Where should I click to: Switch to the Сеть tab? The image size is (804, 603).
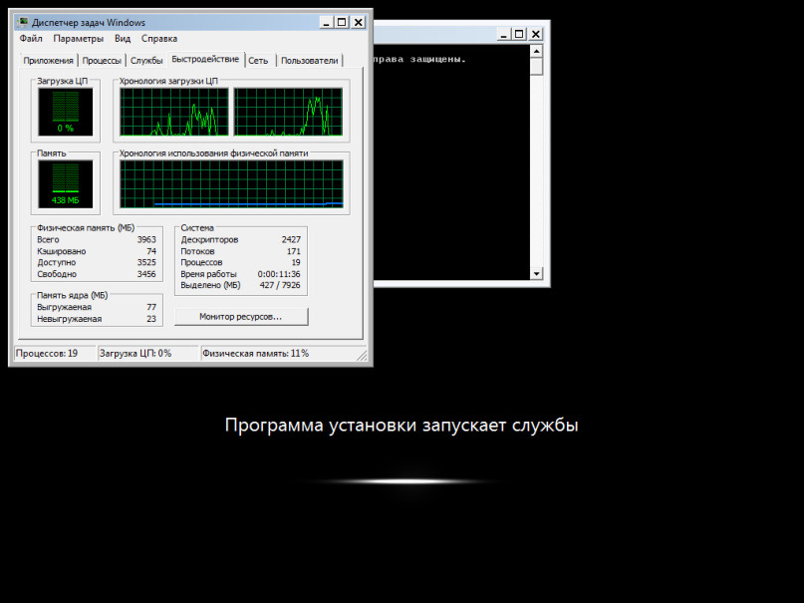click(x=258, y=61)
